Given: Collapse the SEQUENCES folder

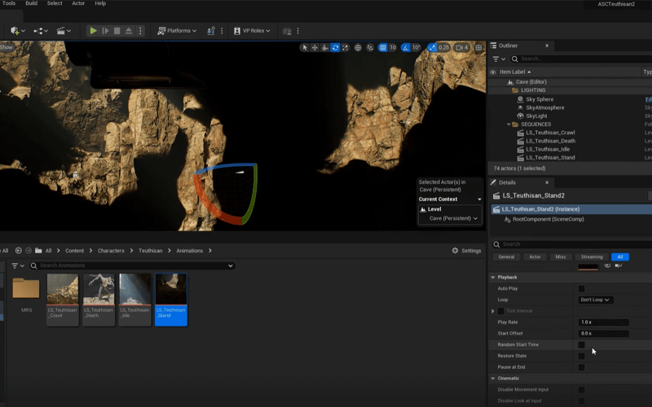Looking at the screenshot, I should click(509, 125).
